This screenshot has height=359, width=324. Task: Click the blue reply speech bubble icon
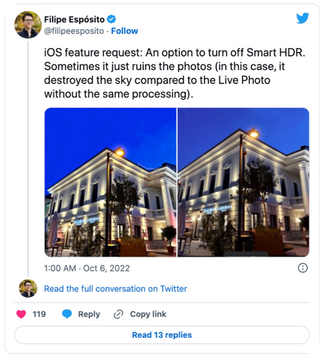click(67, 314)
